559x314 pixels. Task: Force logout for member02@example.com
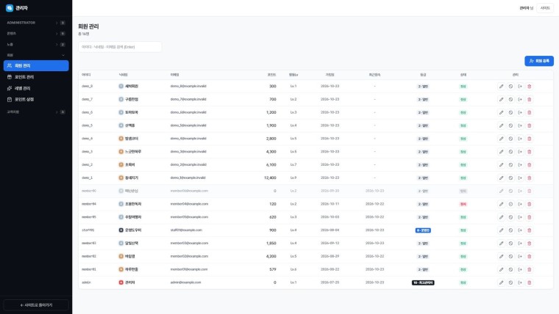point(520,256)
